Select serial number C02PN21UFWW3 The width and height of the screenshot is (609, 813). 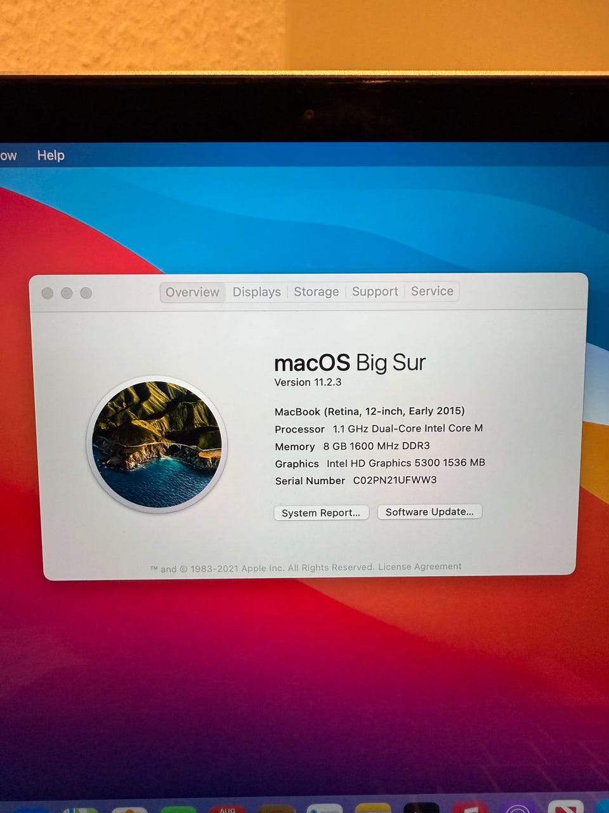tap(395, 480)
